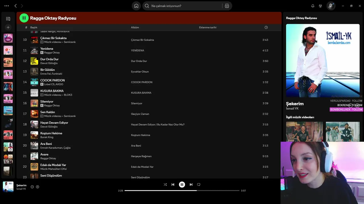Seek within the song progress bar

[x=182, y=191]
